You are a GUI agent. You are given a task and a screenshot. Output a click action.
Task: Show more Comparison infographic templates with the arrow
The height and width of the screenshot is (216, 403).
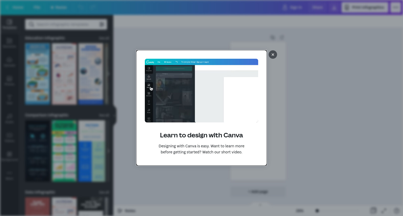pos(108,151)
